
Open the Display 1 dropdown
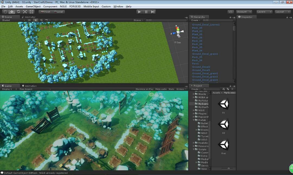coord(9,89)
